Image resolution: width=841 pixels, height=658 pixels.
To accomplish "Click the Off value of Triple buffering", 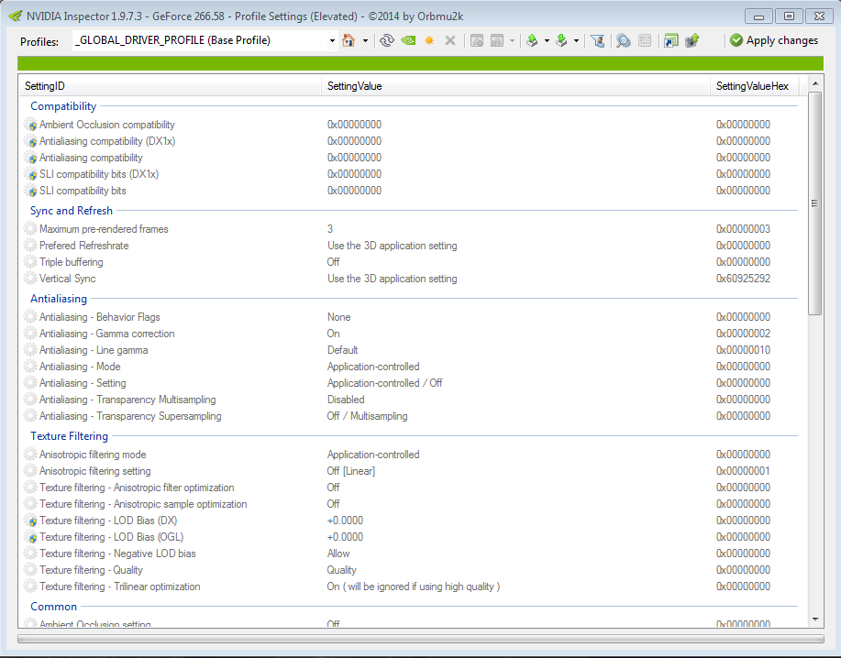I will pyautogui.click(x=334, y=262).
